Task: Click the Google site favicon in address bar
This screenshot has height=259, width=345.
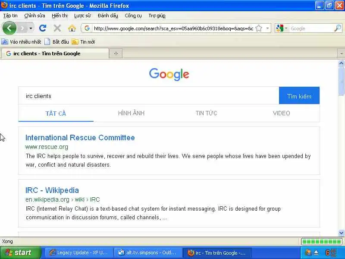Action: 87,28
